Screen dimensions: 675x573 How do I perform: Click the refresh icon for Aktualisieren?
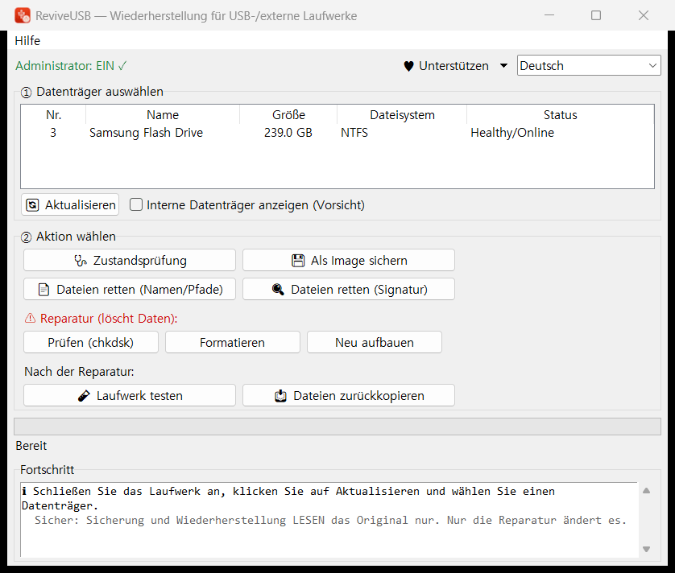(x=33, y=204)
